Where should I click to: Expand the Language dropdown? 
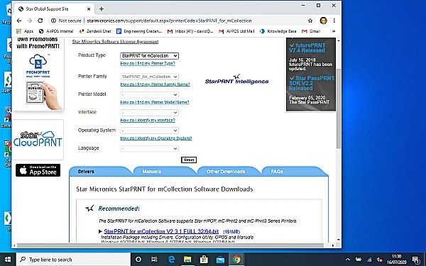coord(149,148)
